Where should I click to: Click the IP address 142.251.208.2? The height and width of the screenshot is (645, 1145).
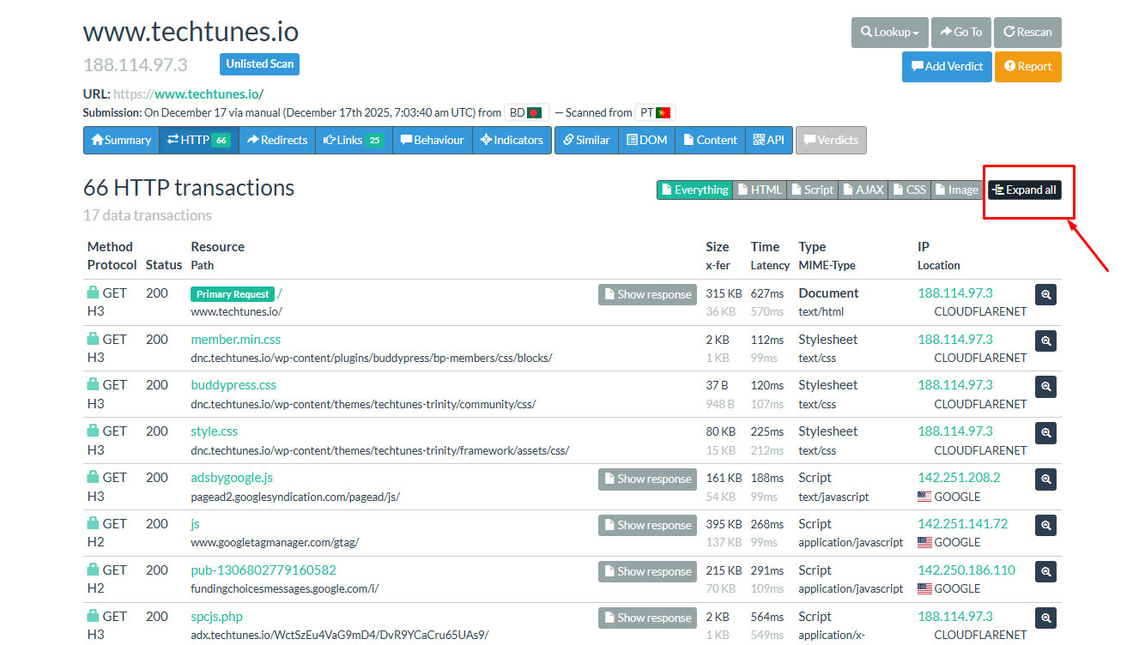(959, 478)
